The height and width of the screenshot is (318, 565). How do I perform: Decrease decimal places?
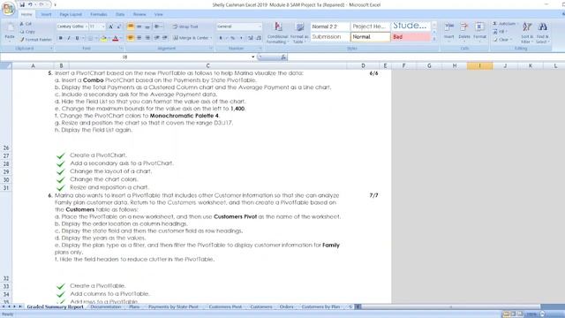(259, 38)
